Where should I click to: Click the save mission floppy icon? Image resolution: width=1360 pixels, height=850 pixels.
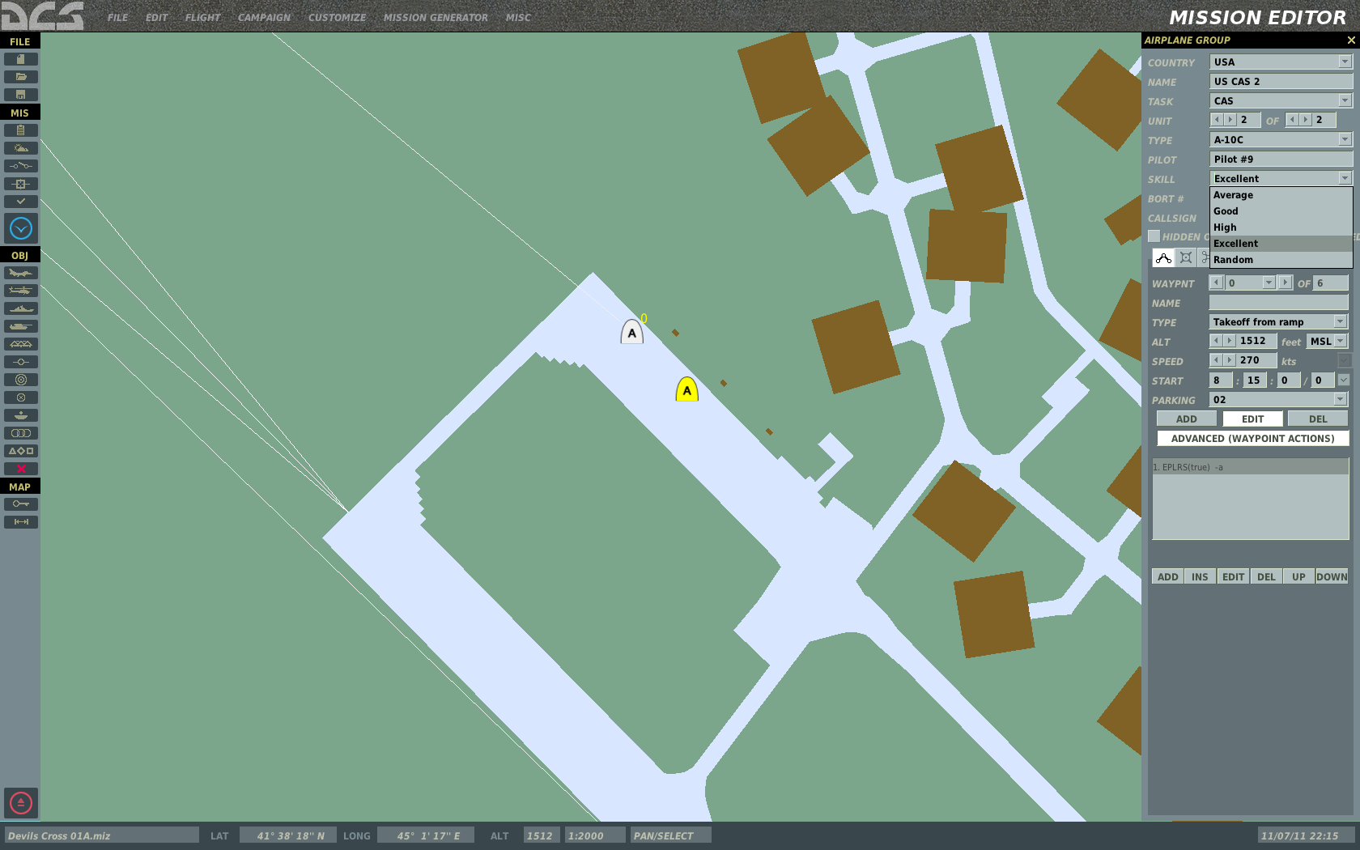21,95
